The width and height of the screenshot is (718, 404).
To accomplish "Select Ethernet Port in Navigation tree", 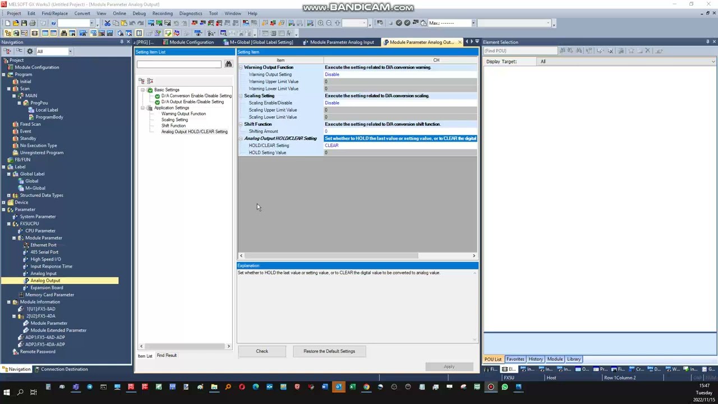I will coord(43,245).
